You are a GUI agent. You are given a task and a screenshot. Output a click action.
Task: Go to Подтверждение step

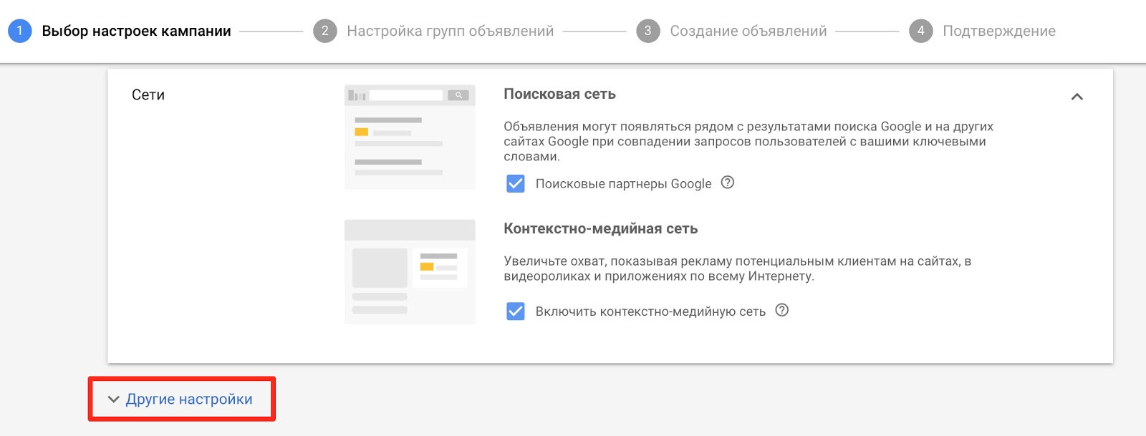[x=998, y=31]
